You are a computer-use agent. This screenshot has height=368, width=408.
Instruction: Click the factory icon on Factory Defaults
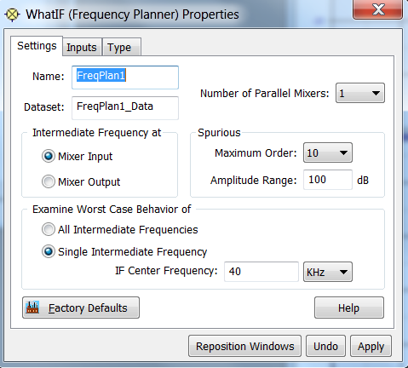pyautogui.click(x=32, y=308)
